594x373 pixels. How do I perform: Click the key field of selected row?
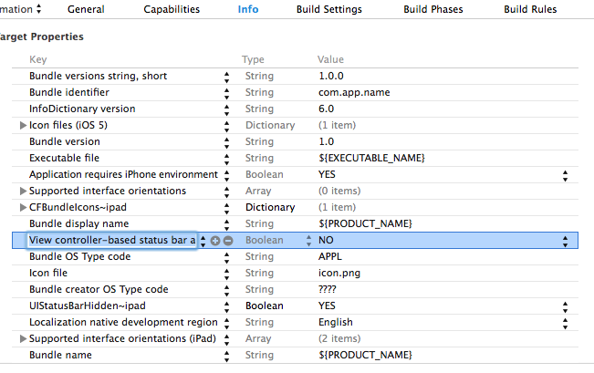(x=111, y=241)
